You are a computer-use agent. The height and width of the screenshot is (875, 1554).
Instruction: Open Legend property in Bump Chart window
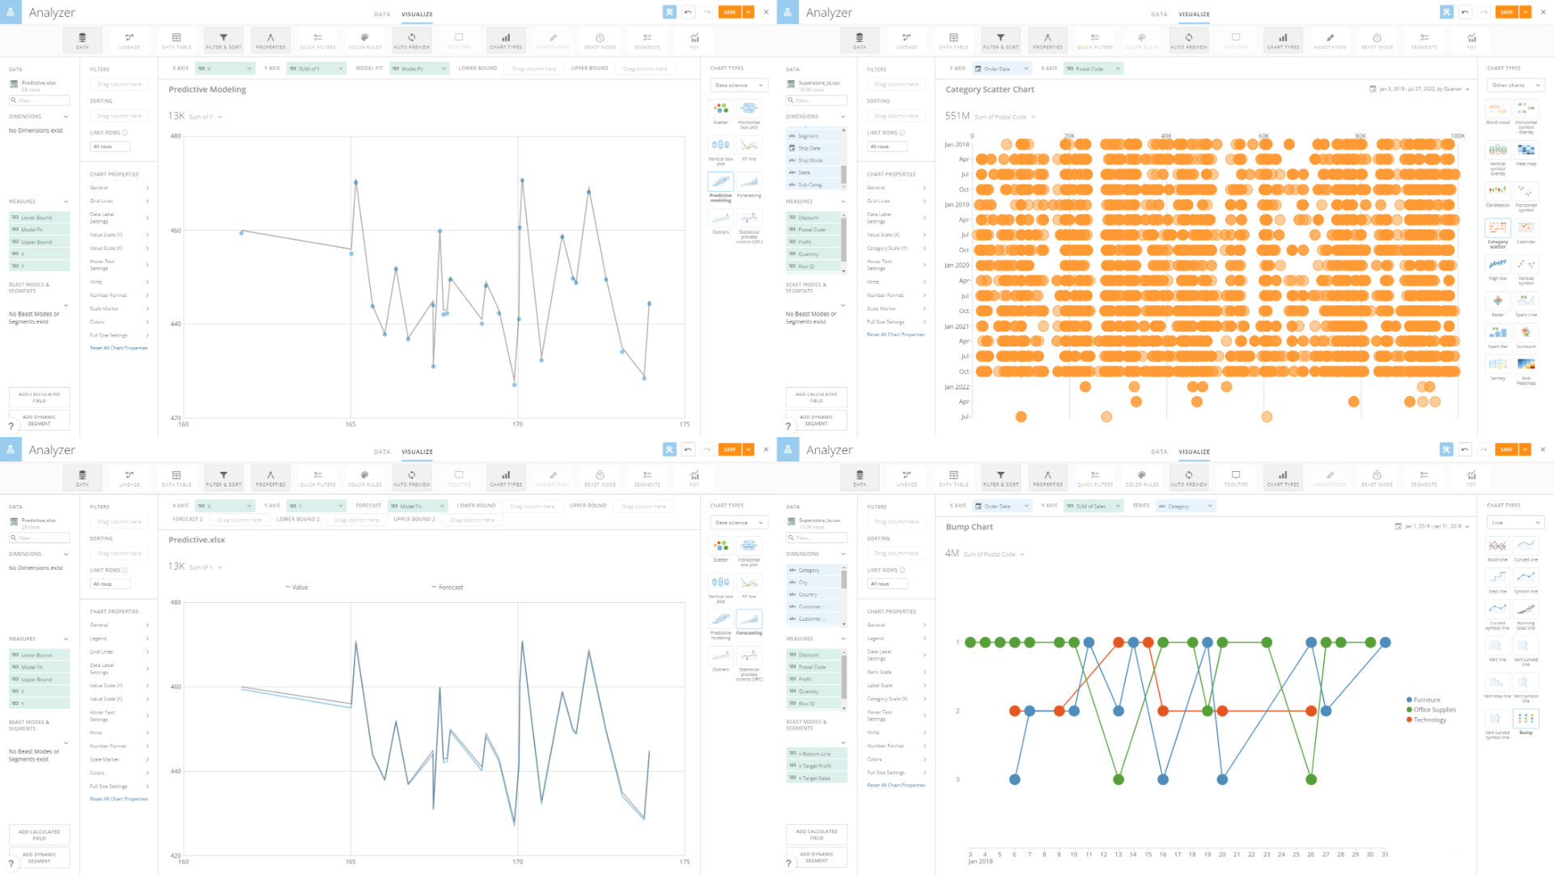tap(896, 638)
